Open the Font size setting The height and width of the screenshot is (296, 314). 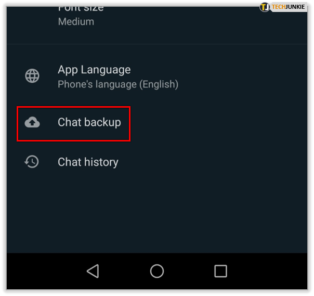tap(81, 8)
